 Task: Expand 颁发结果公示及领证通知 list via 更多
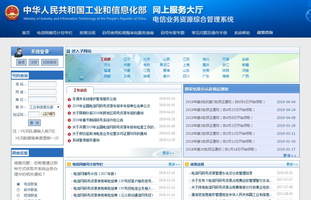[x=290, y=156]
